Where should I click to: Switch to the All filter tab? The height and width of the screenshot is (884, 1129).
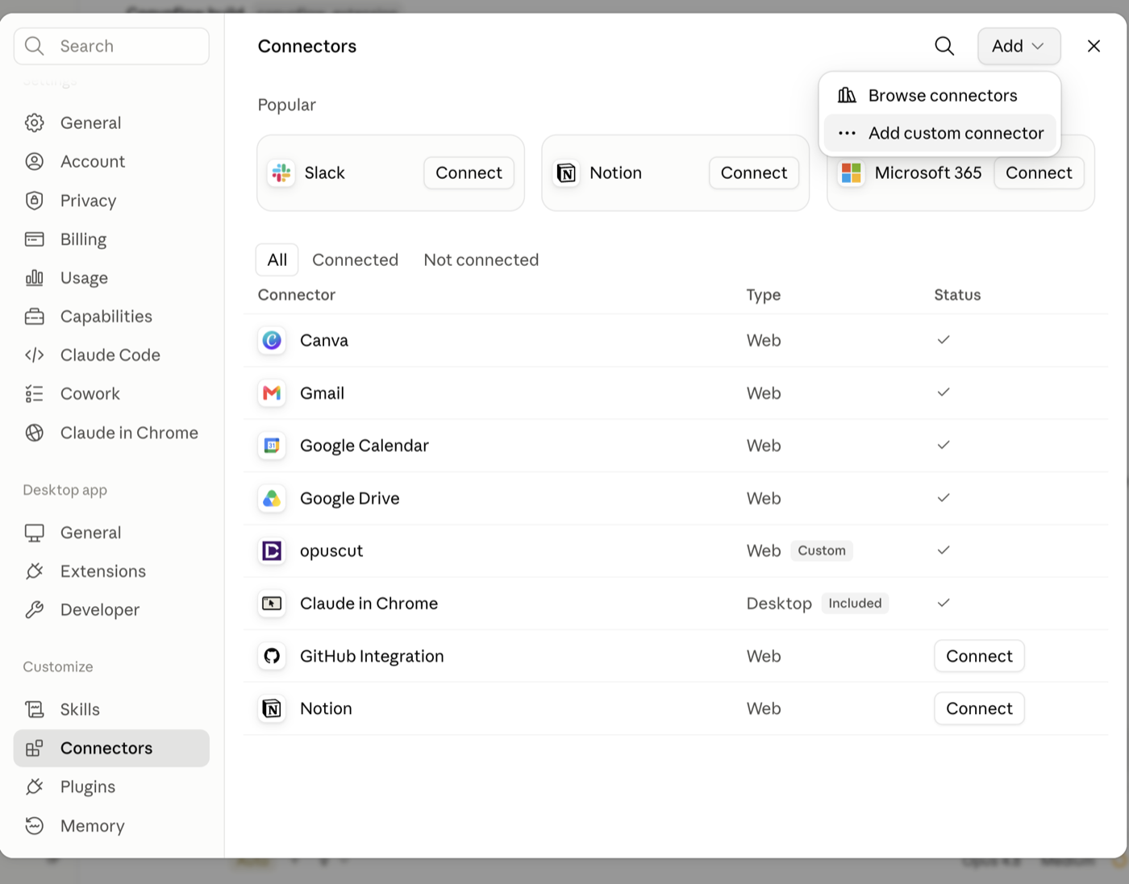277,259
